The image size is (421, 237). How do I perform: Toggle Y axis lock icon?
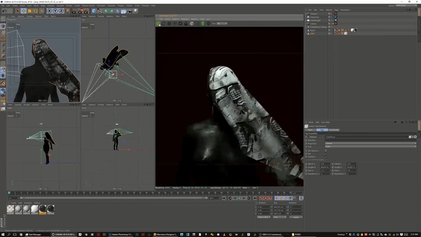55,11
